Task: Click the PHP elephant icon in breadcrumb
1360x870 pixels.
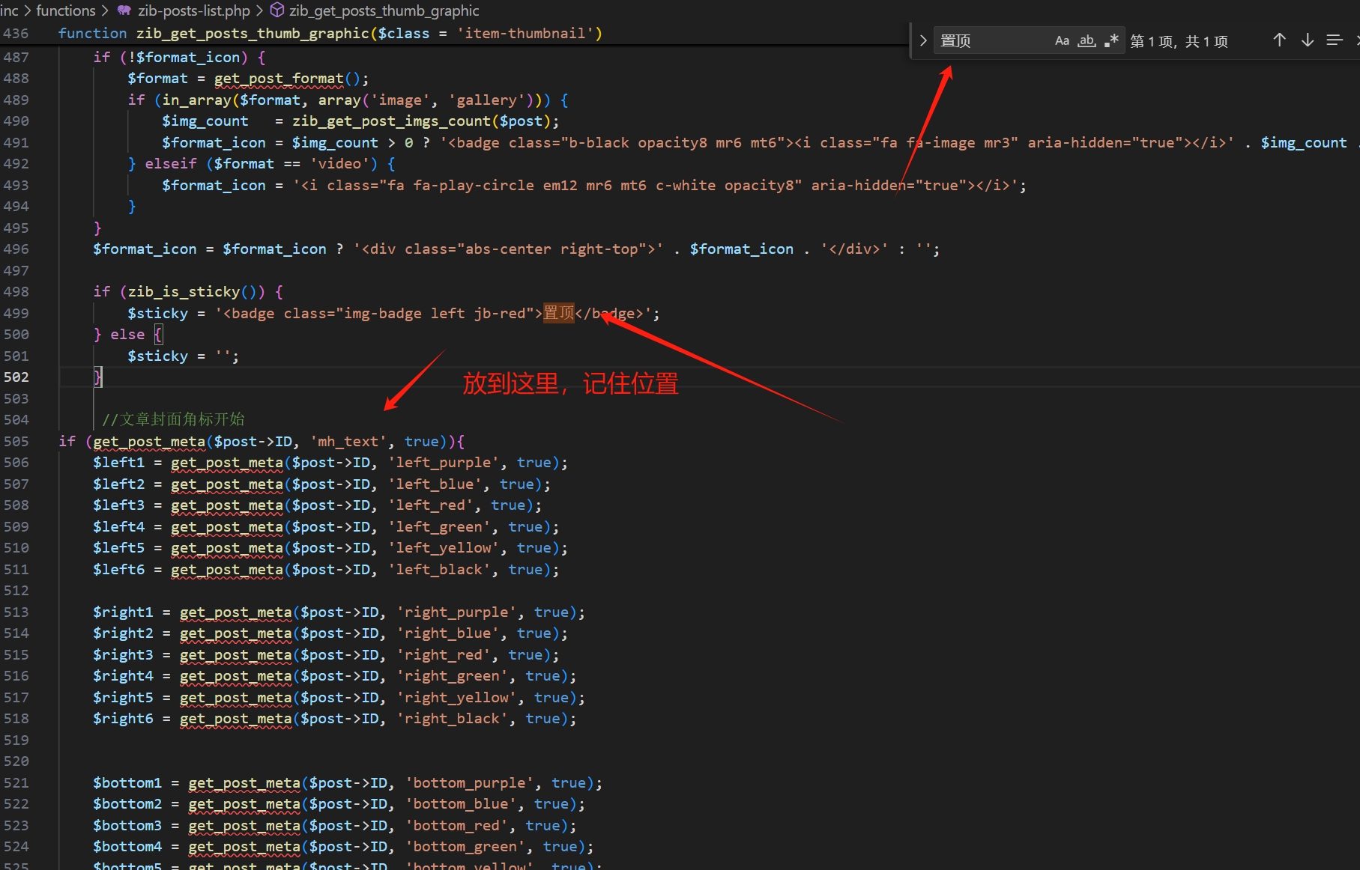Action: tap(124, 10)
